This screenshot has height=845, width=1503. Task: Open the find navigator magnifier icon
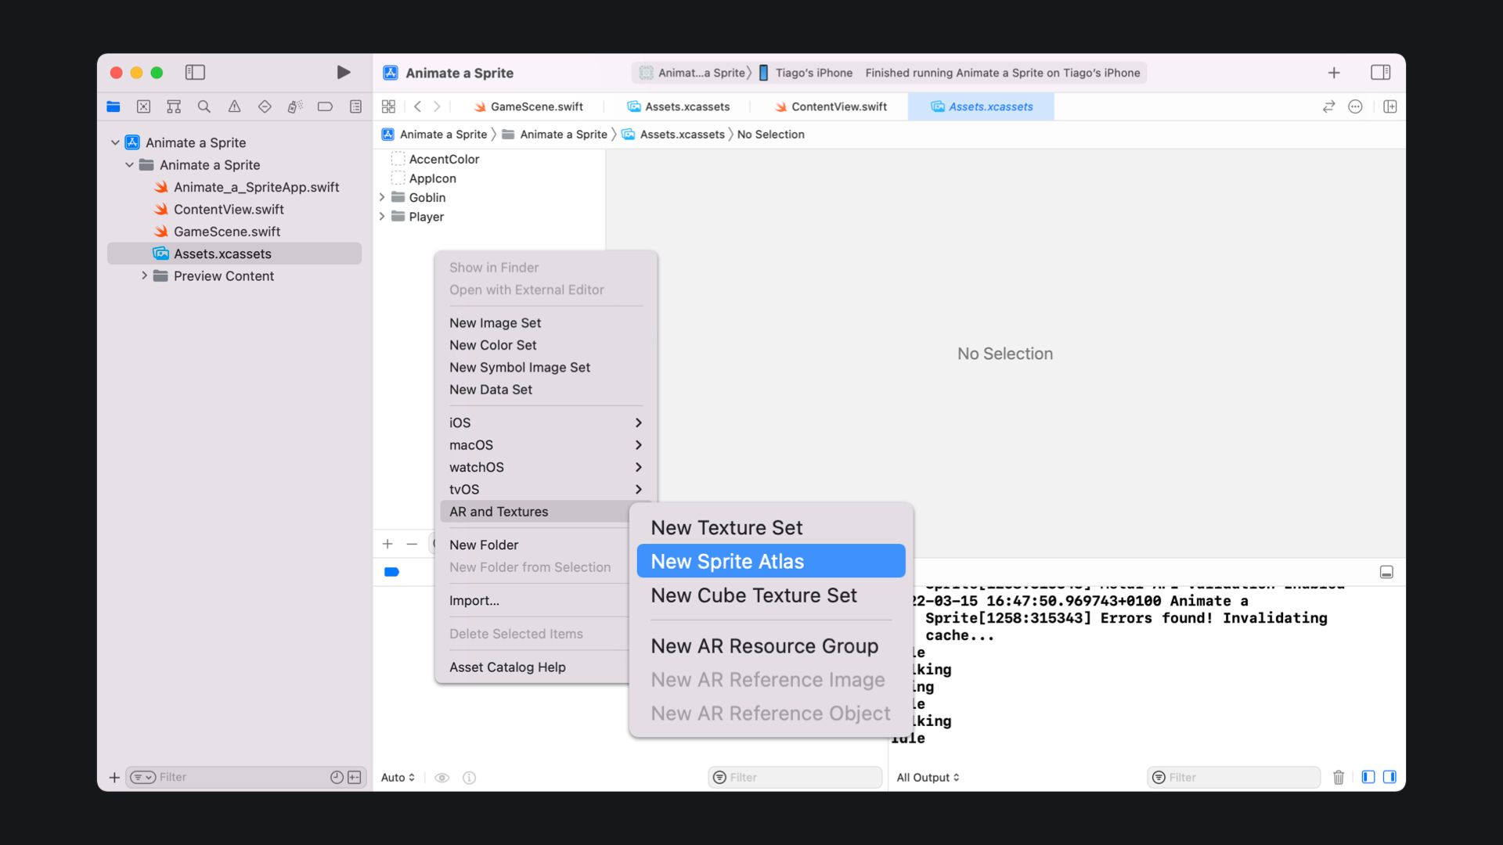pyautogui.click(x=204, y=106)
